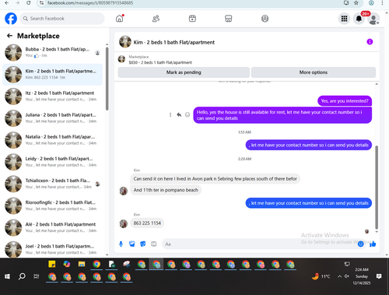
Task: Open the Joel conversation
Action: point(52,249)
